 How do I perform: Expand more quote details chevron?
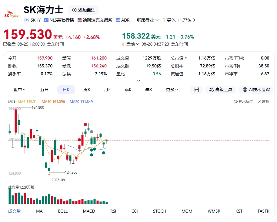coord(139,80)
